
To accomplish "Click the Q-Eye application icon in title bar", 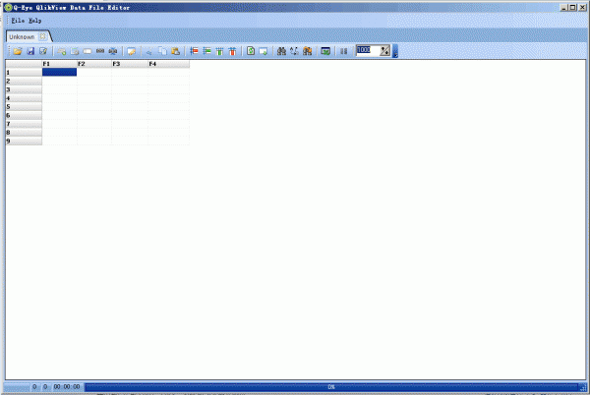I will coord(8,7).
